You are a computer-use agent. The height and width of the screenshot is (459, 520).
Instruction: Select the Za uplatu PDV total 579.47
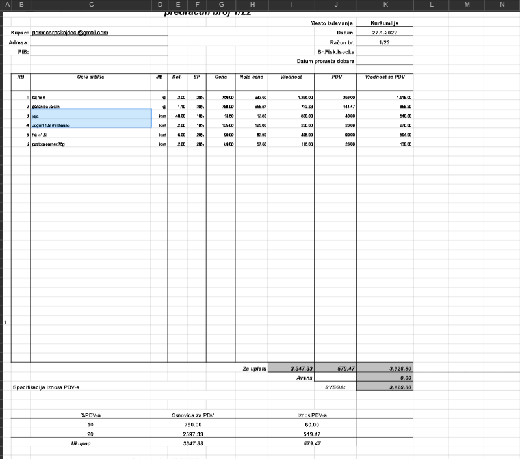tap(335, 368)
